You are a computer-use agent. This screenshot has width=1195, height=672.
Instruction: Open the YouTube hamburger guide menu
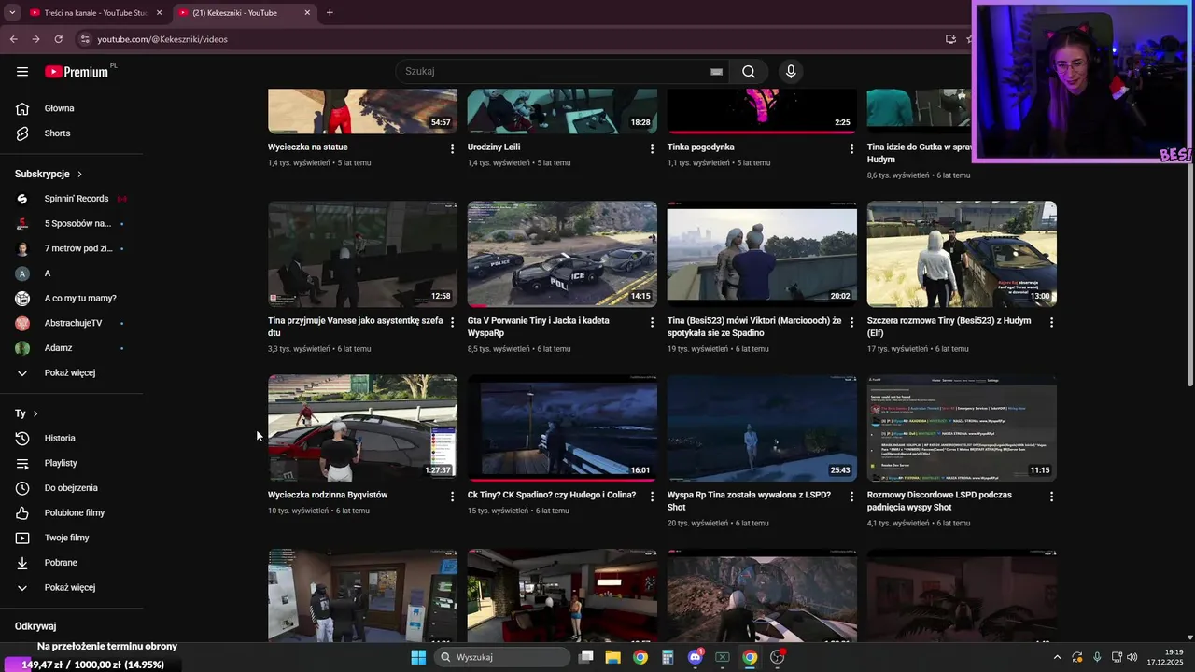(22, 72)
